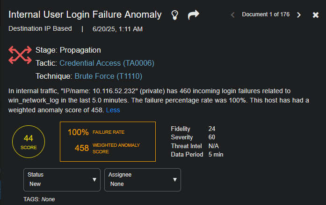The height and width of the screenshot is (205, 326).
Task: Open the Status dropdown
Action: click(x=62, y=179)
